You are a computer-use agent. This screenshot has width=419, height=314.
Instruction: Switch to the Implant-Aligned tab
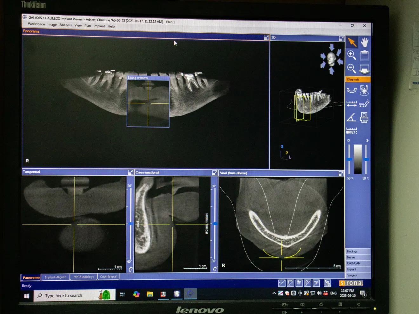pos(56,277)
